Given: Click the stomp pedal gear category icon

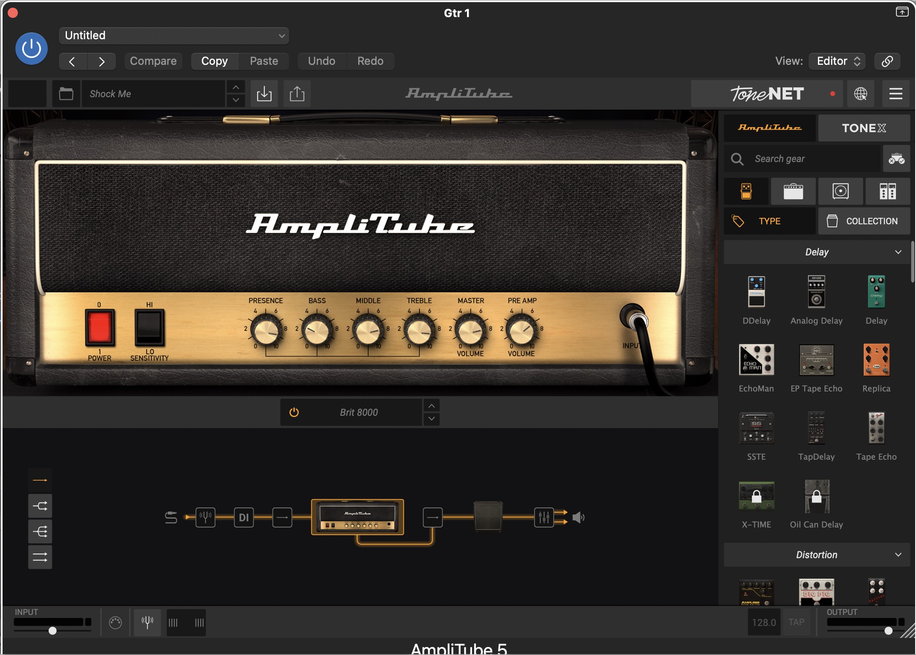Looking at the screenshot, I should [746, 191].
